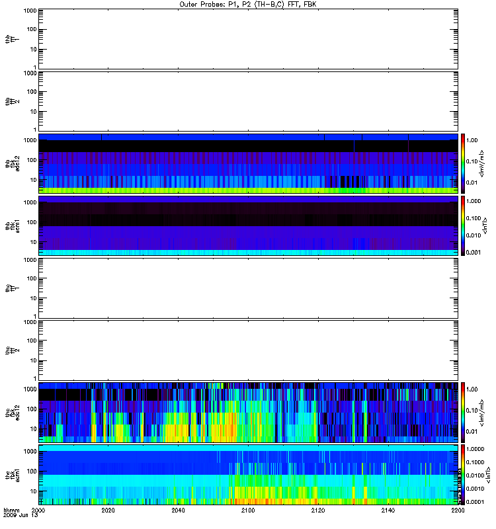This screenshot has width=496, height=529.
Task: Click "0.0100" on the thc scm1 color bar
Action: 475,475
